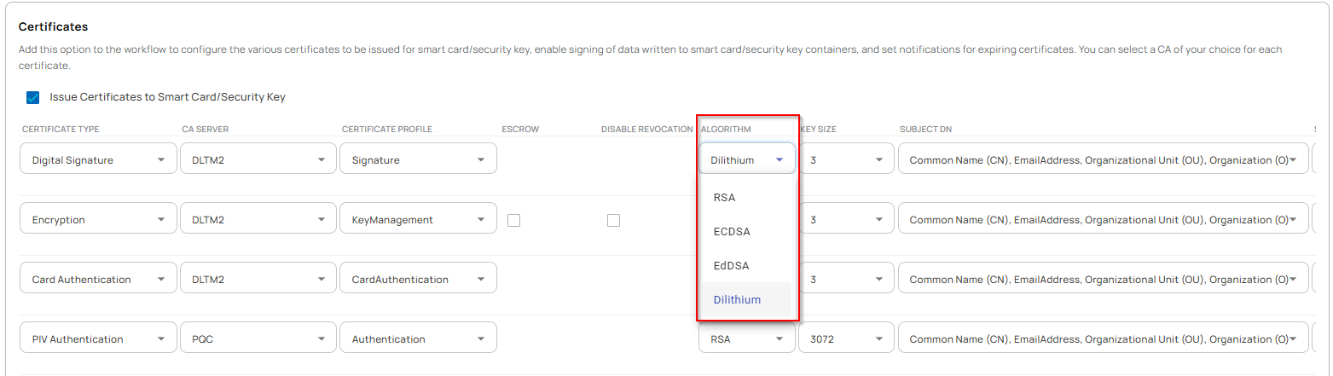Screen dimensions: 1333x376
Task: Open Encryption certificate type dropdown
Action: tap(97, 219)
